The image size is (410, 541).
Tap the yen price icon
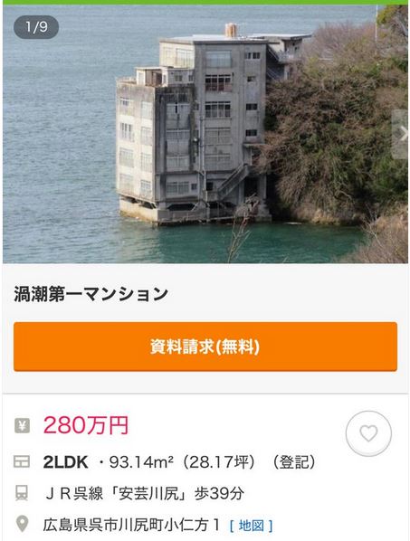point(22,425)
